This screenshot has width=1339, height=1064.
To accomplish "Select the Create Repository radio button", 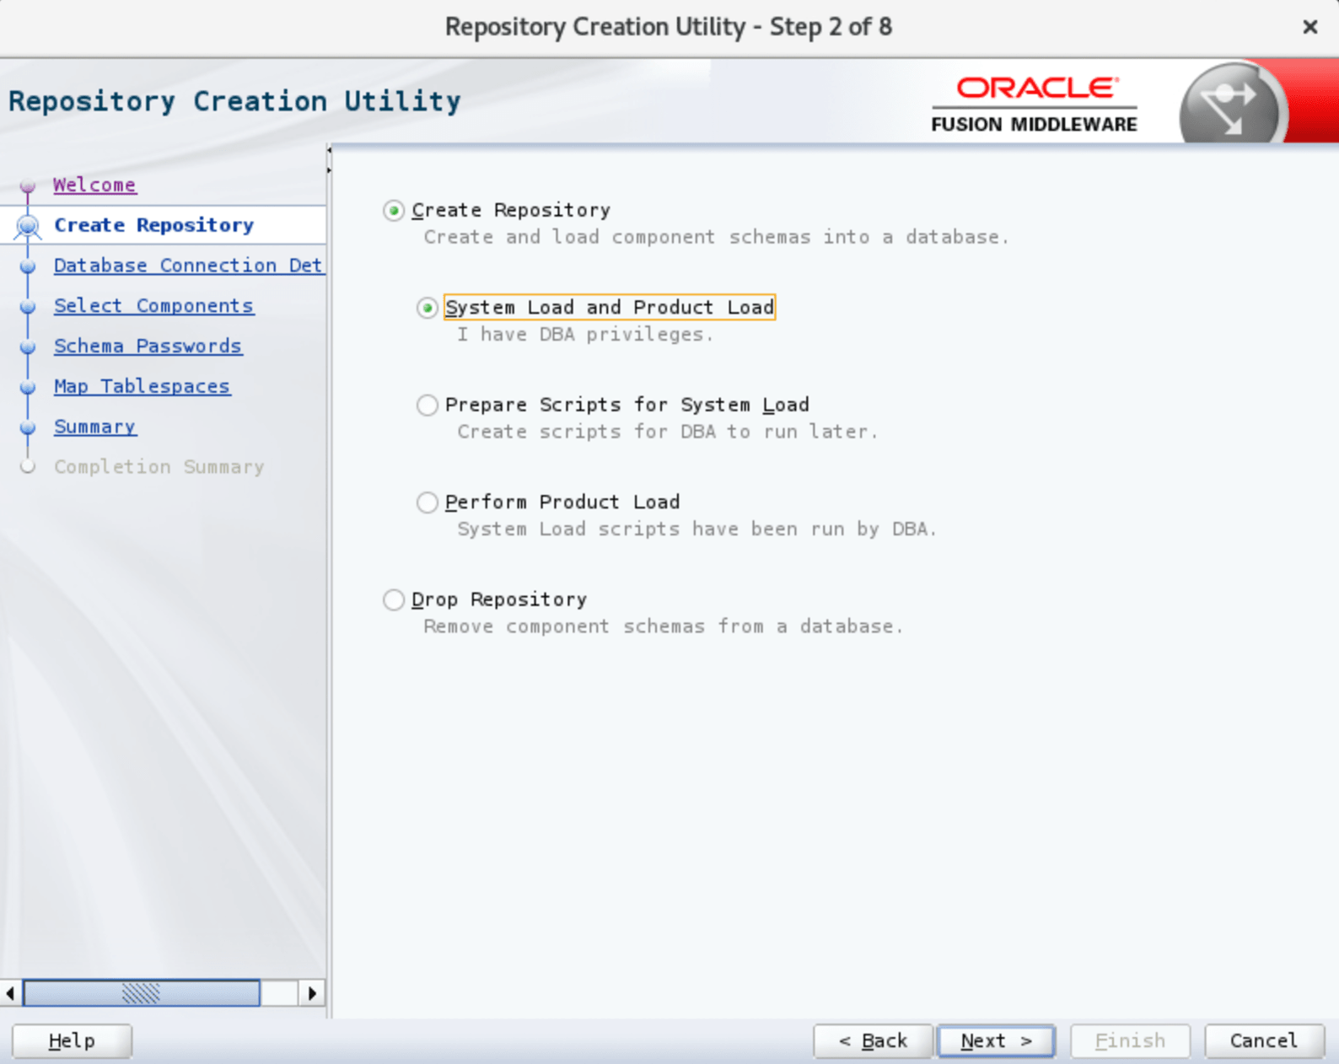I will (394, 210).
